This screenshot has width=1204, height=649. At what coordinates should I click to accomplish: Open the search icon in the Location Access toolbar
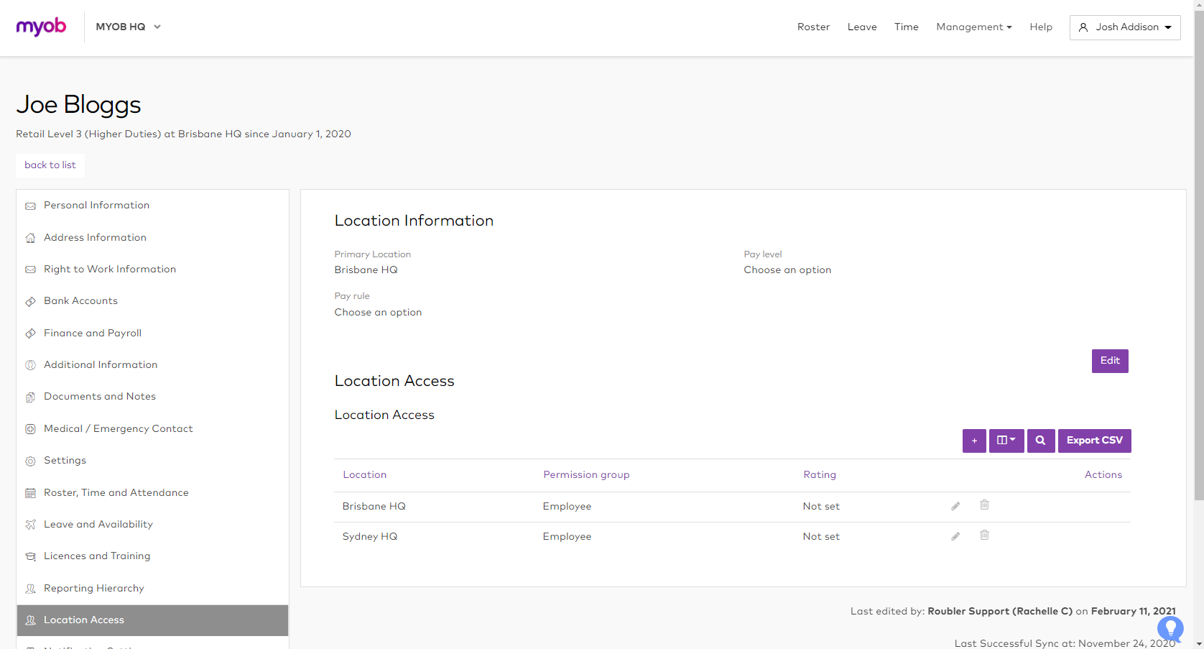click(x=1040, y=441)
